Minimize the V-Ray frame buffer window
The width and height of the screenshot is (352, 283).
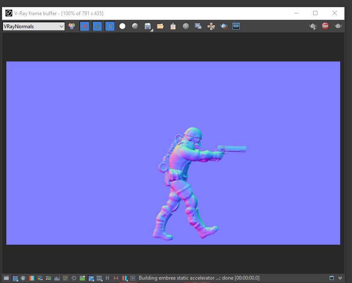pyautogui.click(x=296, y=13)
